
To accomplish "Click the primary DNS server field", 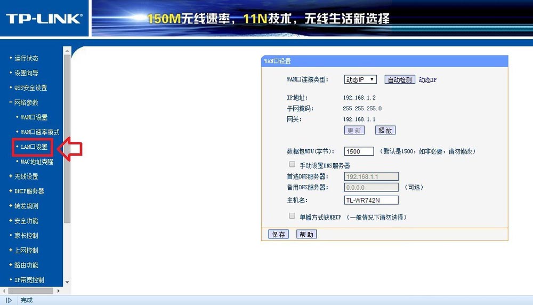I will point(371,176).
